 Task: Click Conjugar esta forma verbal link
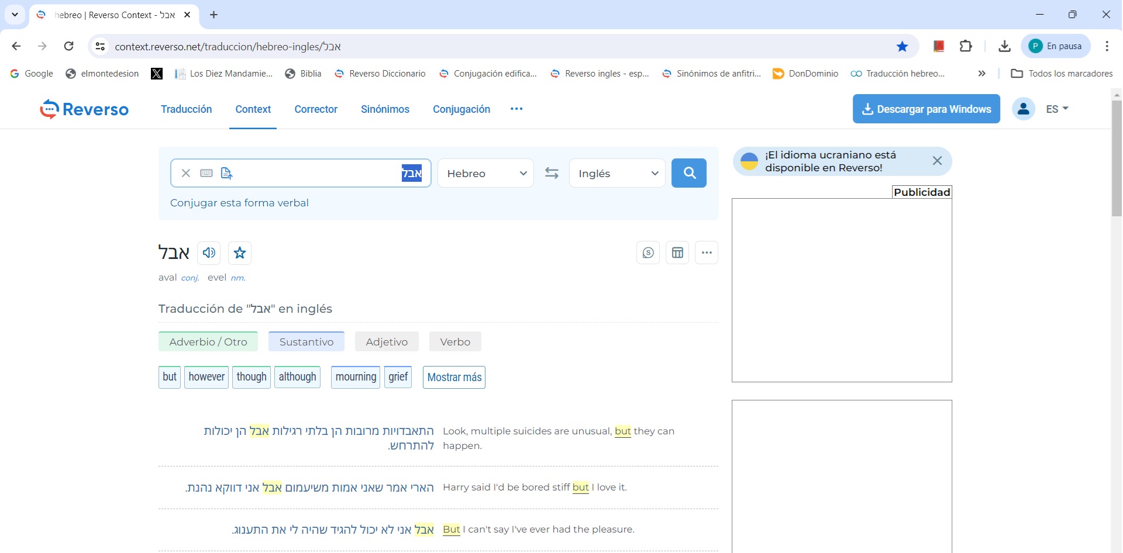coord(239,203)
